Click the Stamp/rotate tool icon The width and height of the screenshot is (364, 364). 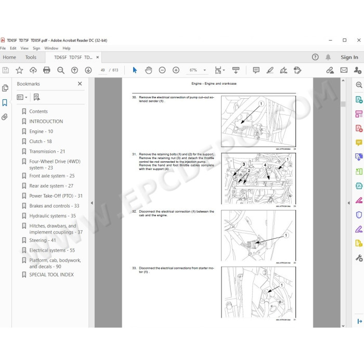[297, 70]
